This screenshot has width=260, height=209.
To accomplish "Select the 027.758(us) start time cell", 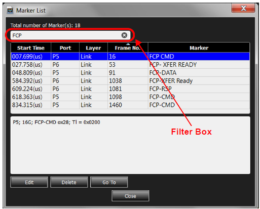I will click(x=31, y=65).
